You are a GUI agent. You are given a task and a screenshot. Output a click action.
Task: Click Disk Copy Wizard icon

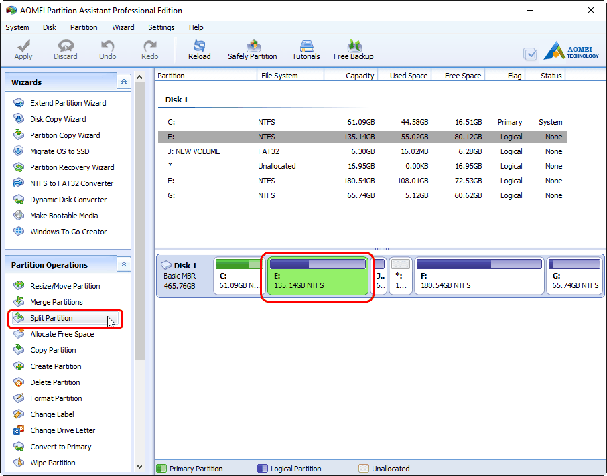[x=19, y=119]
